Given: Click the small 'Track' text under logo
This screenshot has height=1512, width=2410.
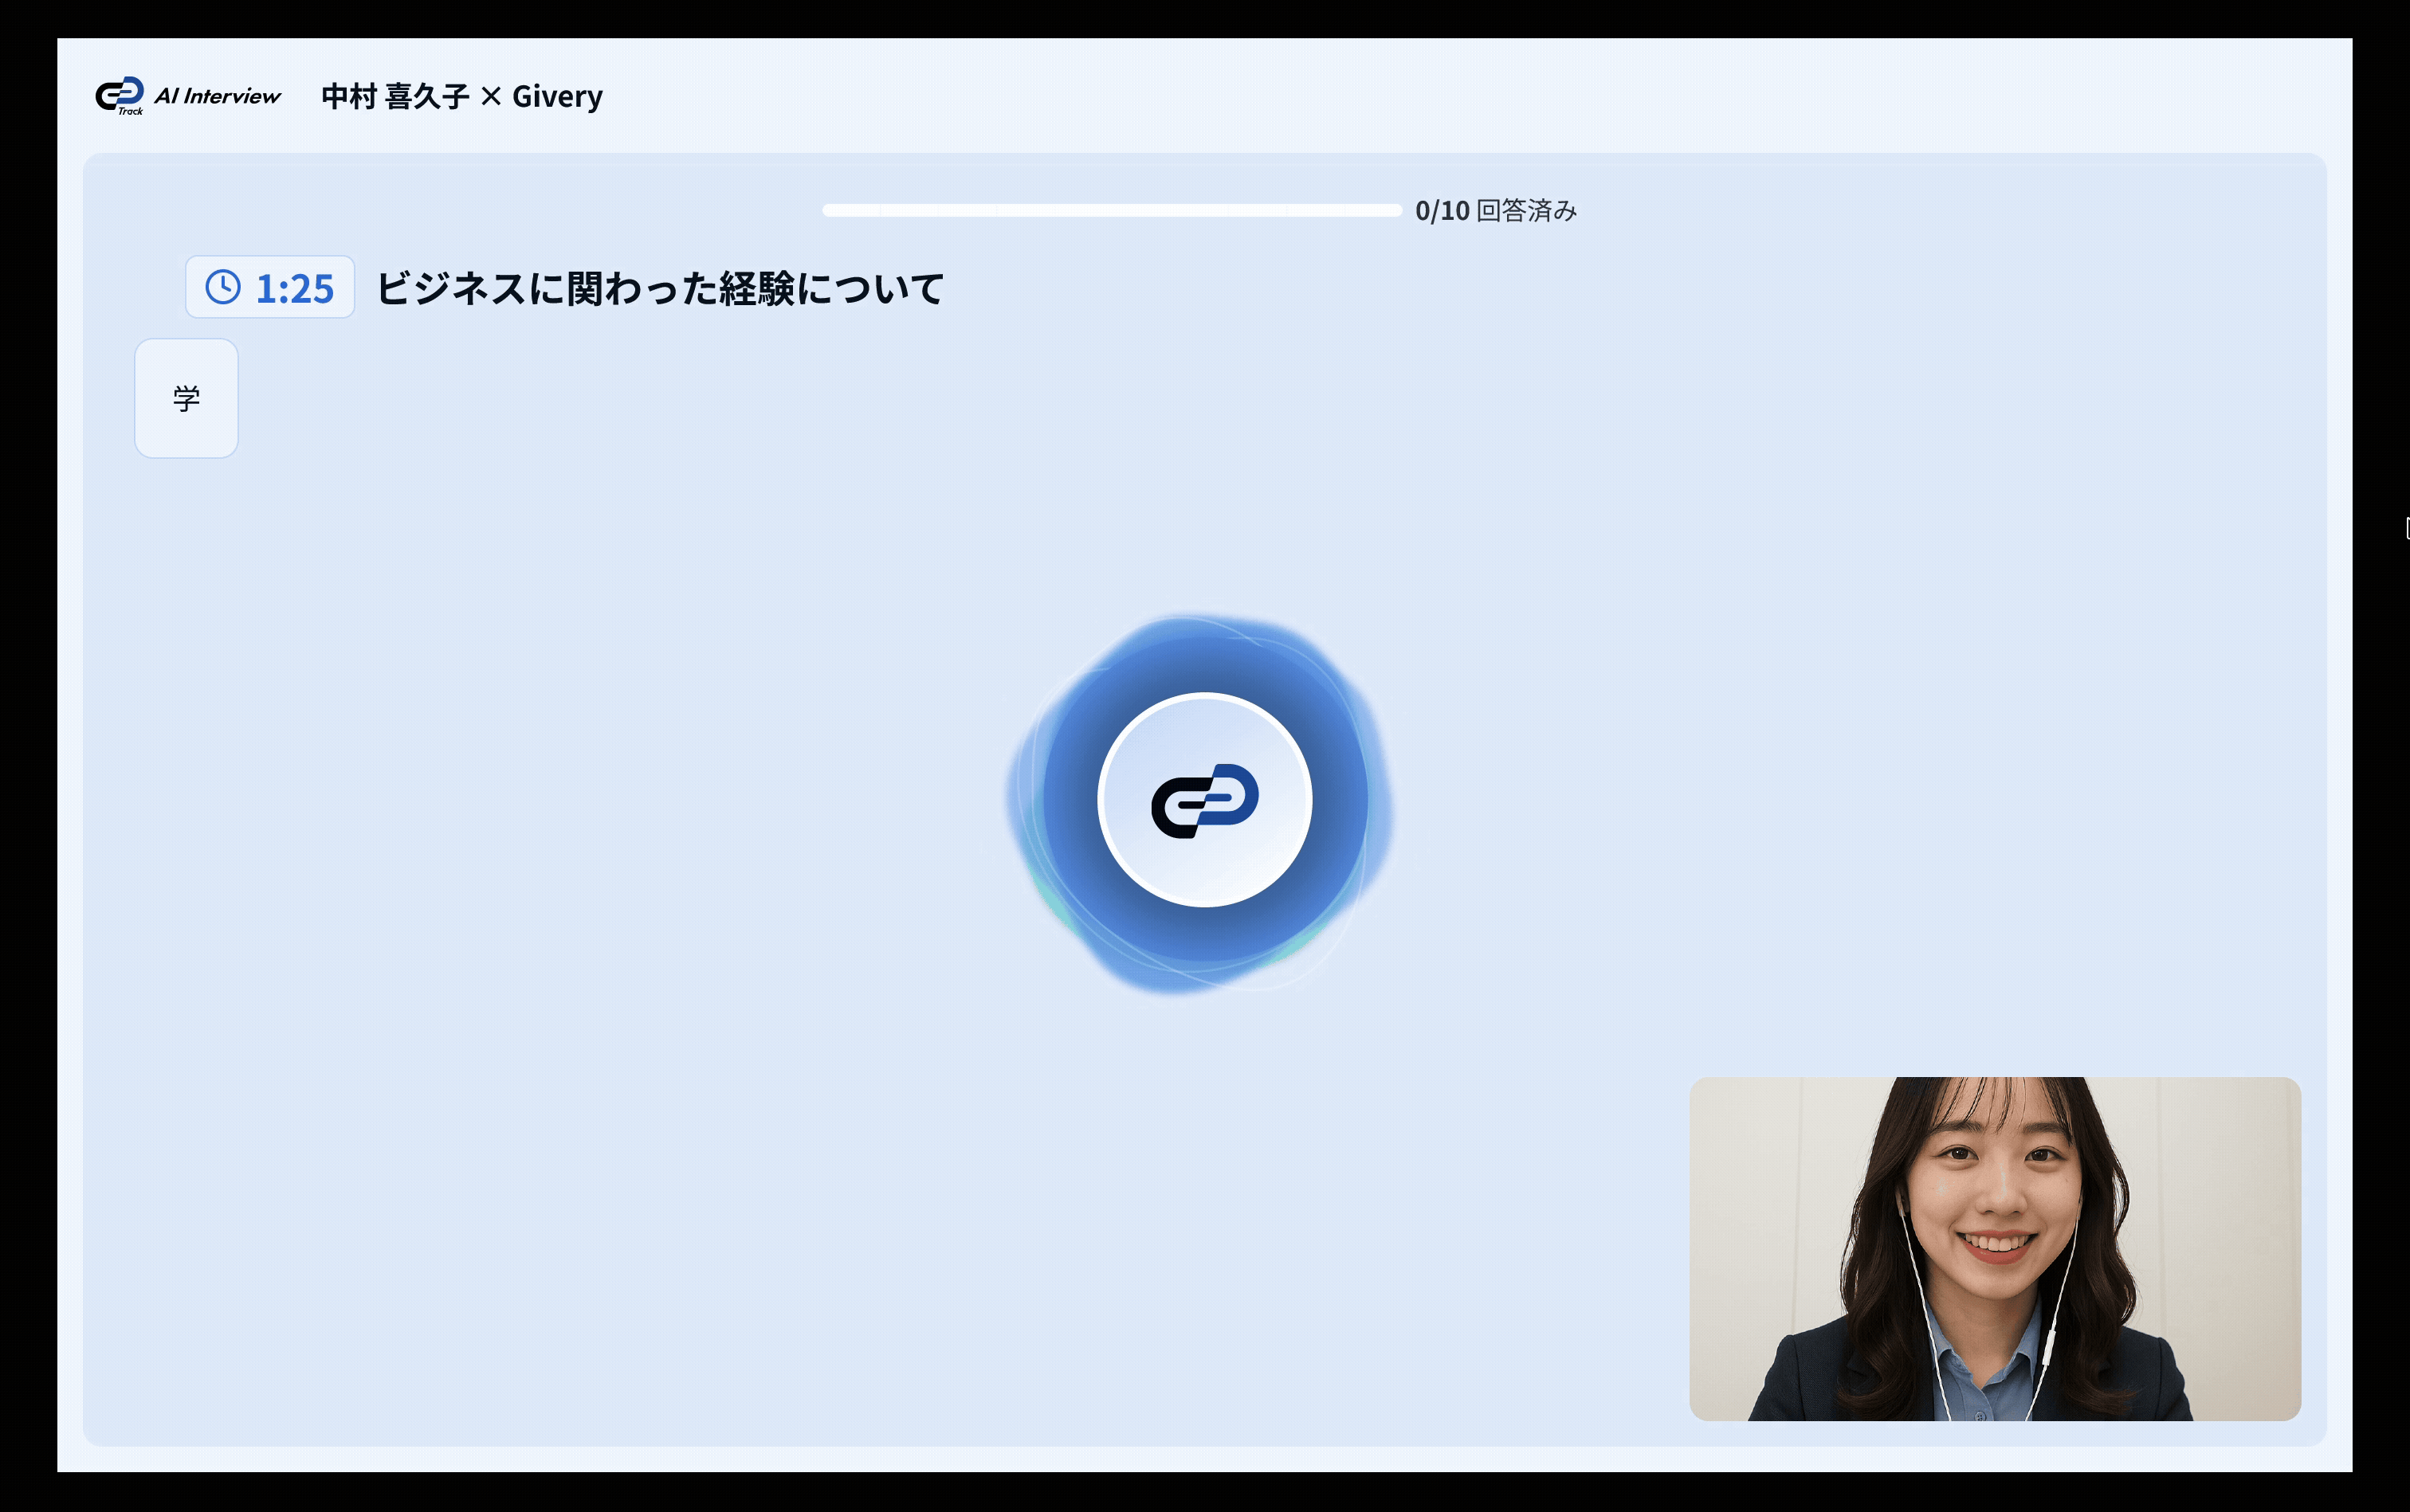Looking at the screenshot, I should (131, 111).
